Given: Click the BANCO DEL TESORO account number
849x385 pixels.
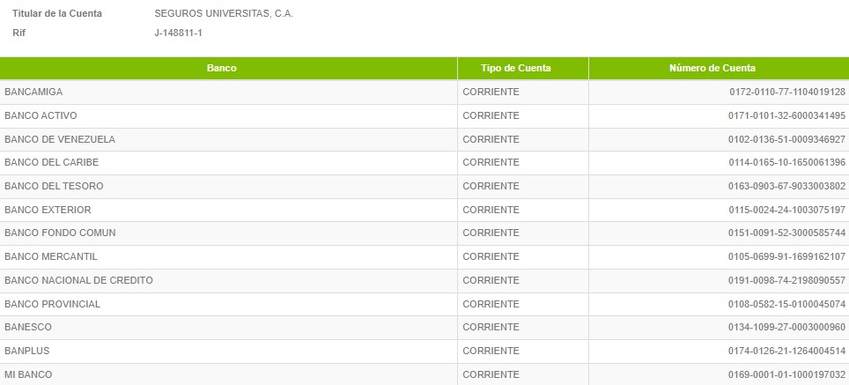Looking at the screenshot, I should point(786,186).
